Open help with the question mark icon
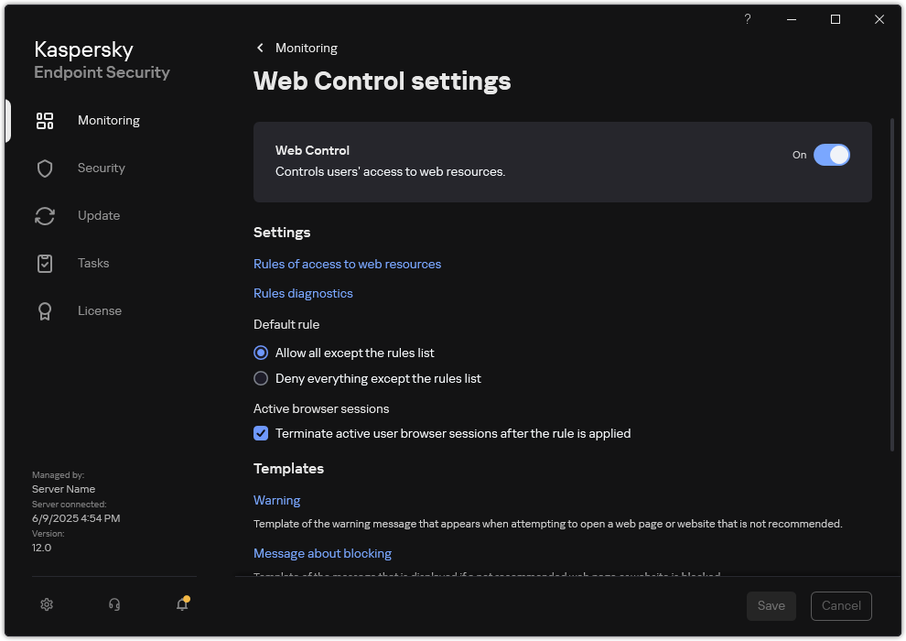The height and width of the screenshot is (641, 906). point(747,18)
